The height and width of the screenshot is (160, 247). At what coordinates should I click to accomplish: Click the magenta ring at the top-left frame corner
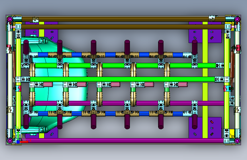point(10,19)
